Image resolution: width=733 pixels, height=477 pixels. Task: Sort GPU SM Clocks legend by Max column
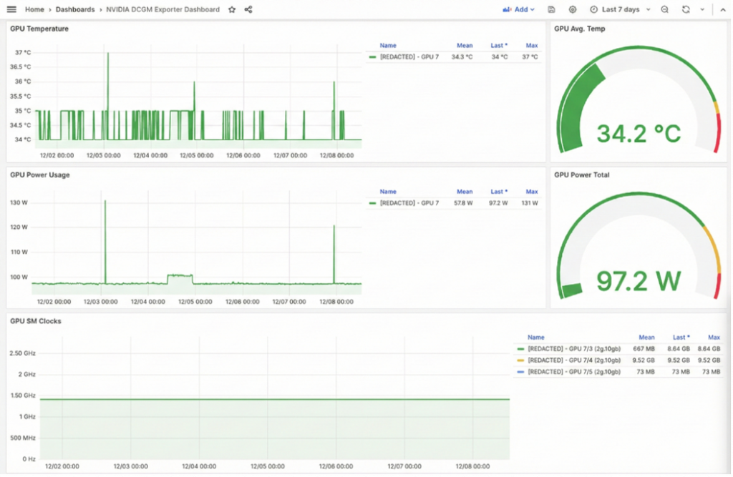[714, 337]
